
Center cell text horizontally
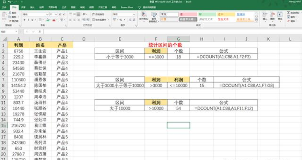74,20
